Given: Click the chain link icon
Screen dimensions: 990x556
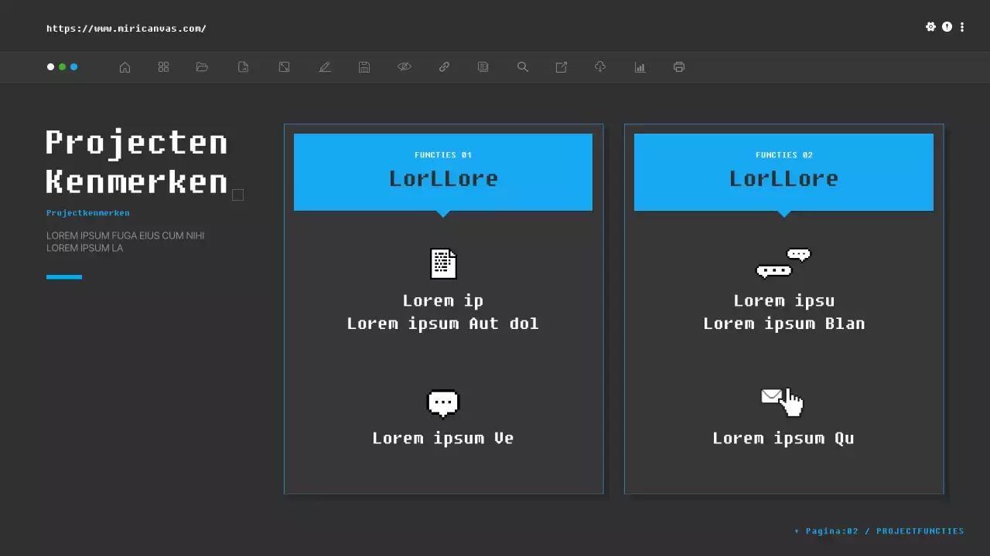Looking at the screenshot, I should point(444,67).
